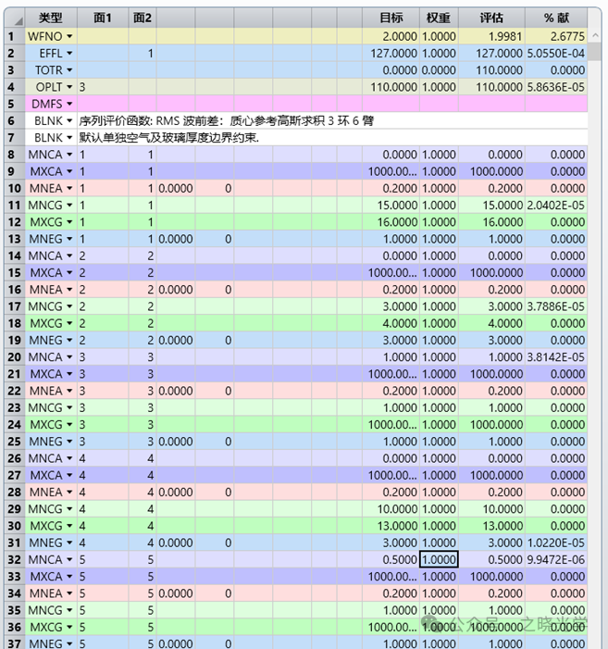This screenshot has height=649, width=608.
Task: Open the row 10 MNEA type dropdown
Action: [x=69, y=188]
